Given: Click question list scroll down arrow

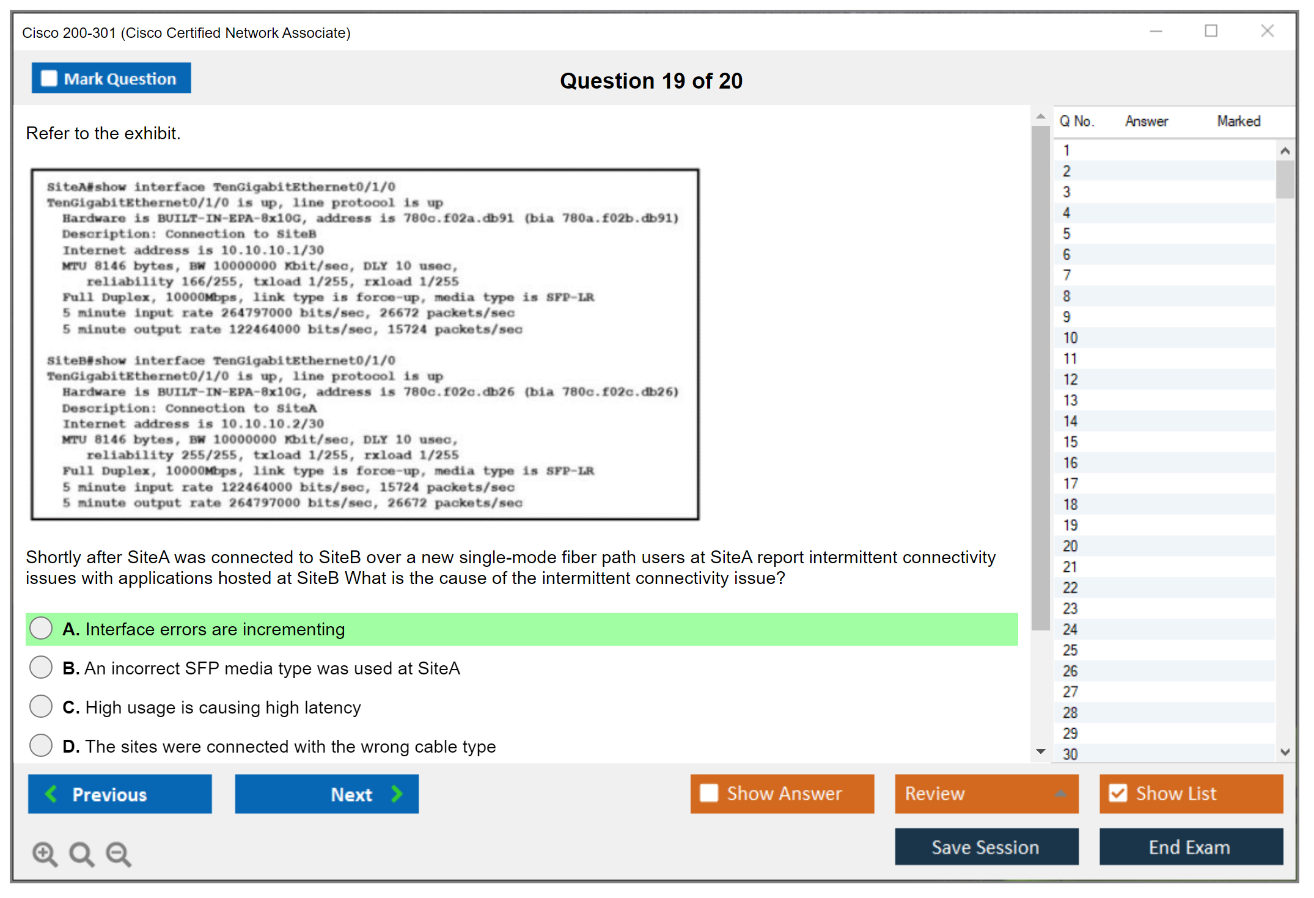Looking at the screenshot, I should [x=1285, y=752].
